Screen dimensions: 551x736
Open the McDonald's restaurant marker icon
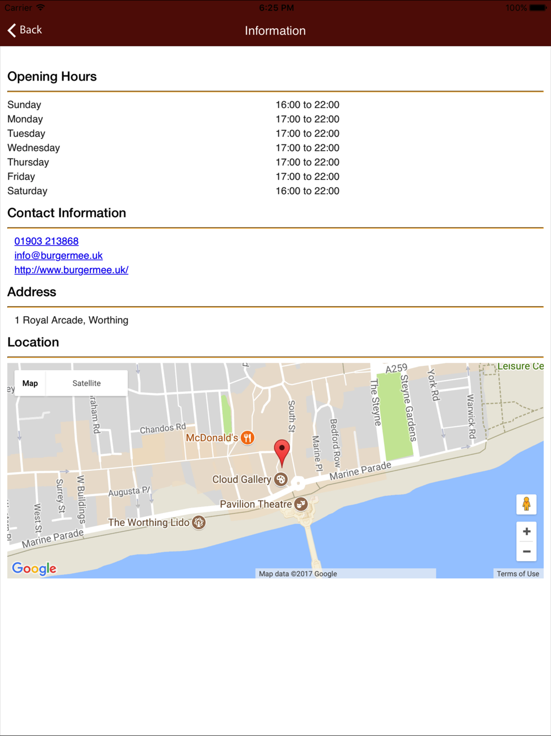pyautogui.click(x=247, y=438)
